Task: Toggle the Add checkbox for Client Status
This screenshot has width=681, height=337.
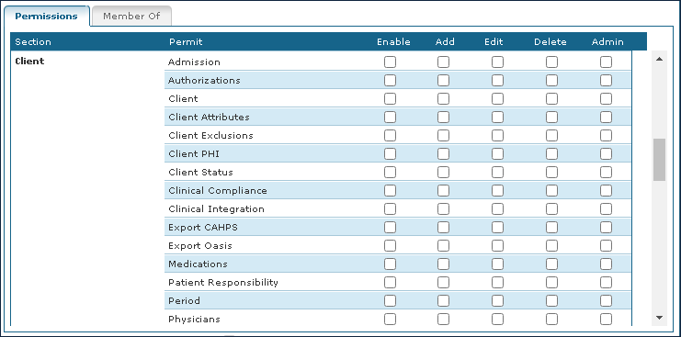Action: click(443, 173)
